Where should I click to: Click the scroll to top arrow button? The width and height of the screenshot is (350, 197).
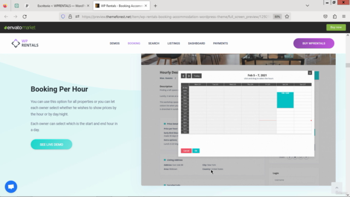click(x=337, y=188)
